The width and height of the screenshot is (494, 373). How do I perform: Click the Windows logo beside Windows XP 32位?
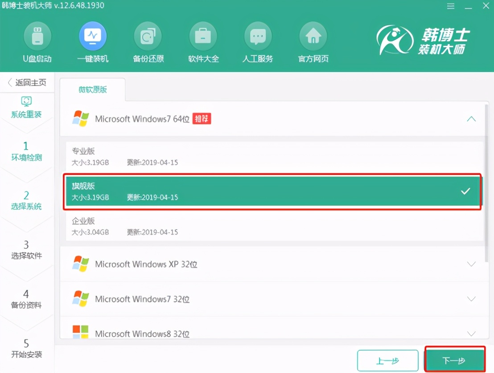point(81,264)
